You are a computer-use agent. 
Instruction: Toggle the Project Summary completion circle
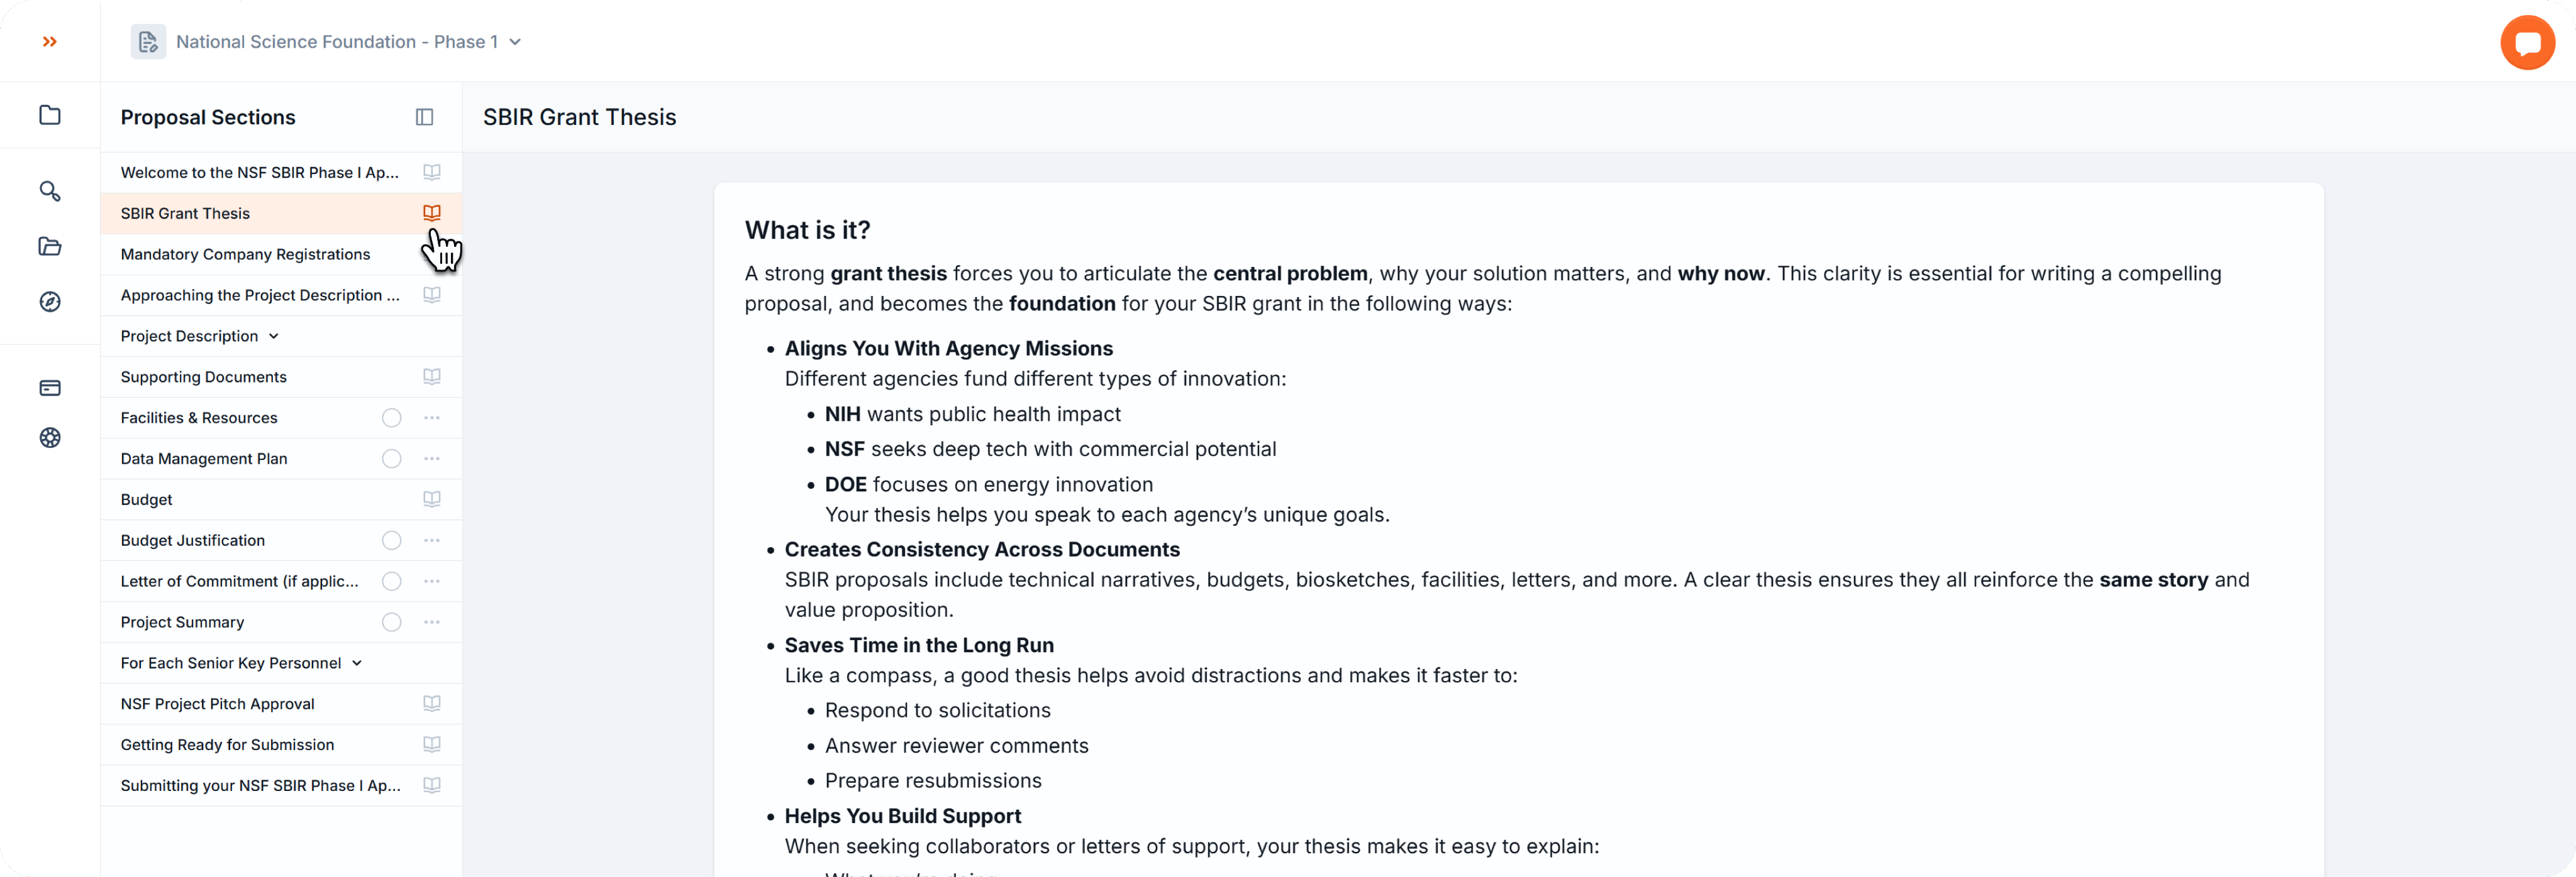(x=392, y=623)
